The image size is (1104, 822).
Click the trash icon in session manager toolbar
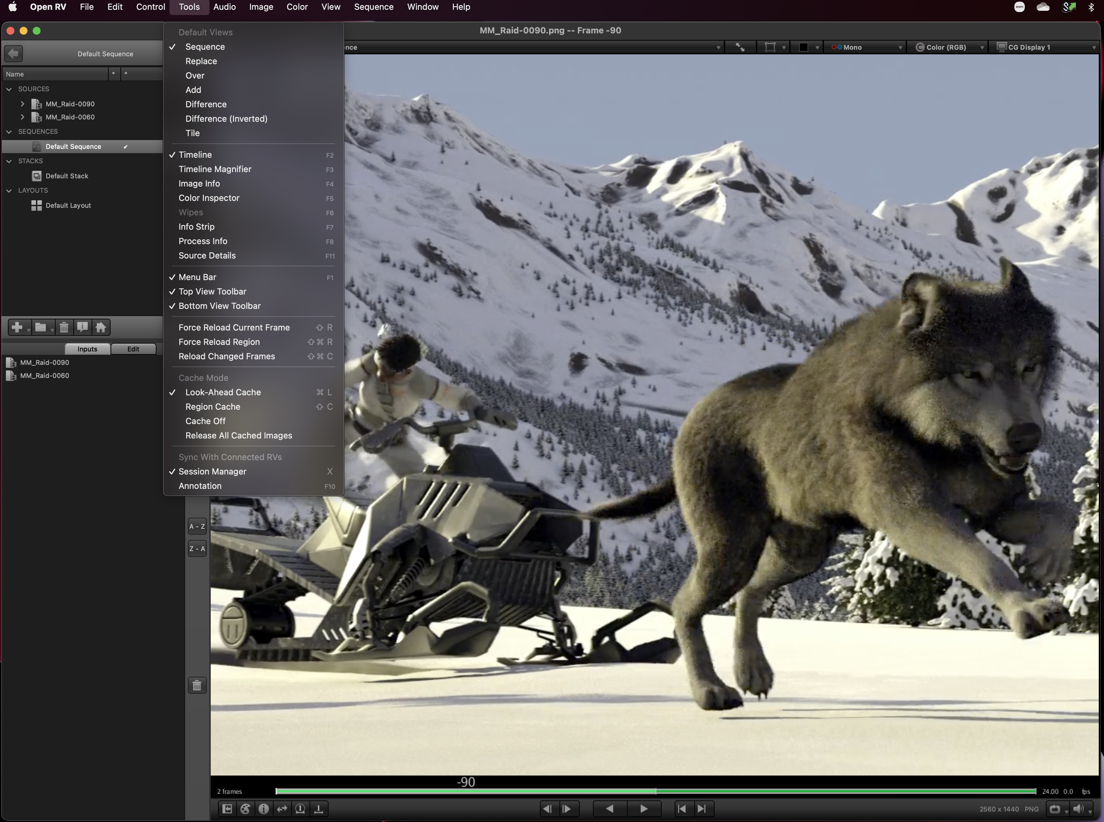coord(64,328)
